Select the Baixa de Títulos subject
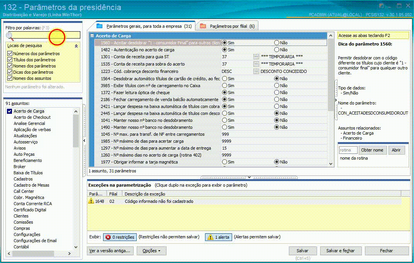The width and height of the screenshot is (414, 263). point(28,173)
